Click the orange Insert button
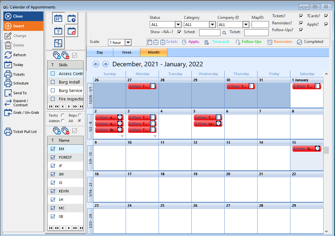335x236 pixels. (23, 26)
